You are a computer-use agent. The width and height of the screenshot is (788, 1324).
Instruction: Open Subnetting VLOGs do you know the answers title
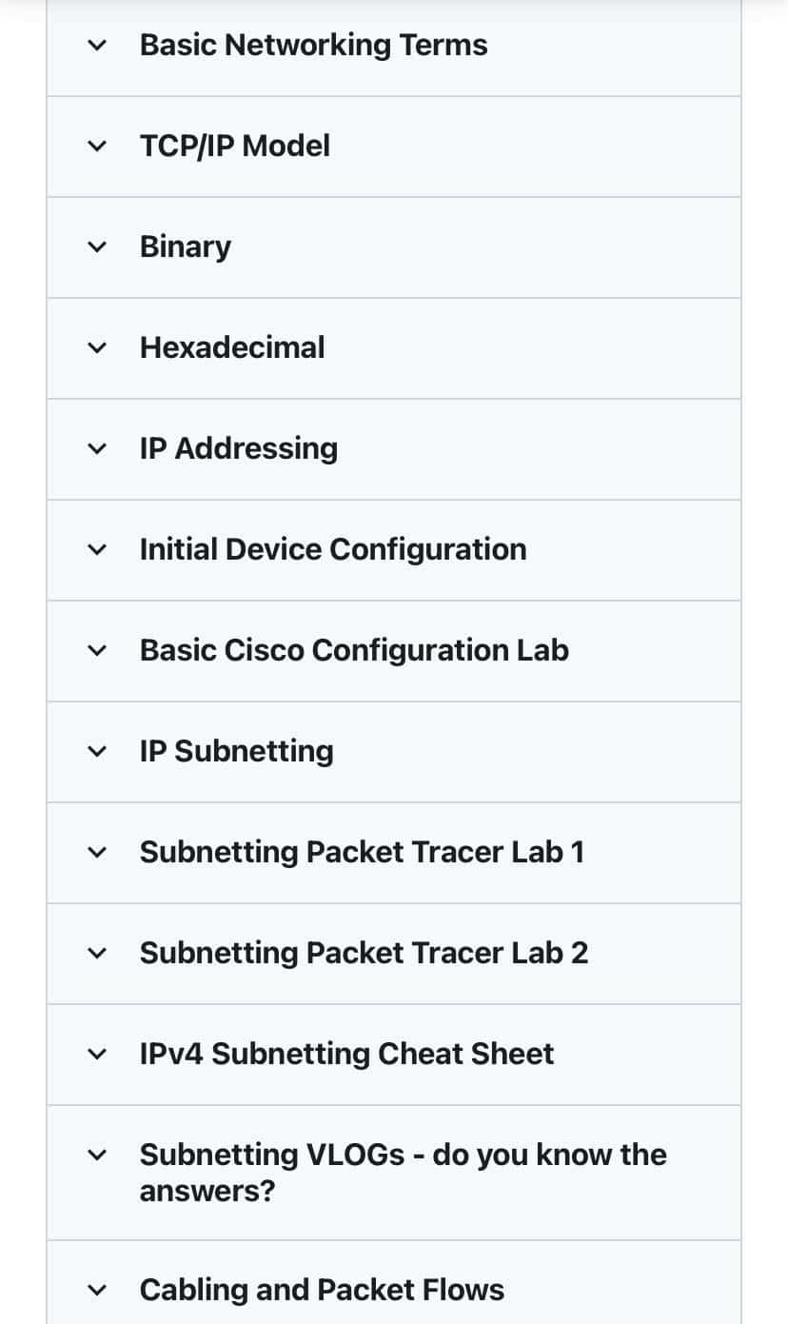[x=403, y=1173]
